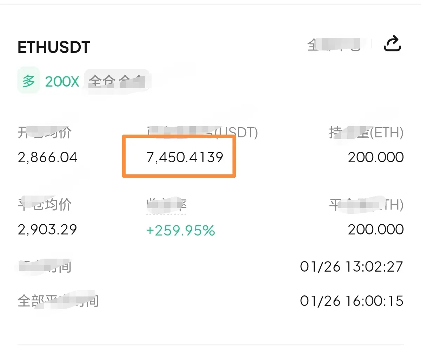Select the close time 01/26 16:00:15

coord(352,301)
